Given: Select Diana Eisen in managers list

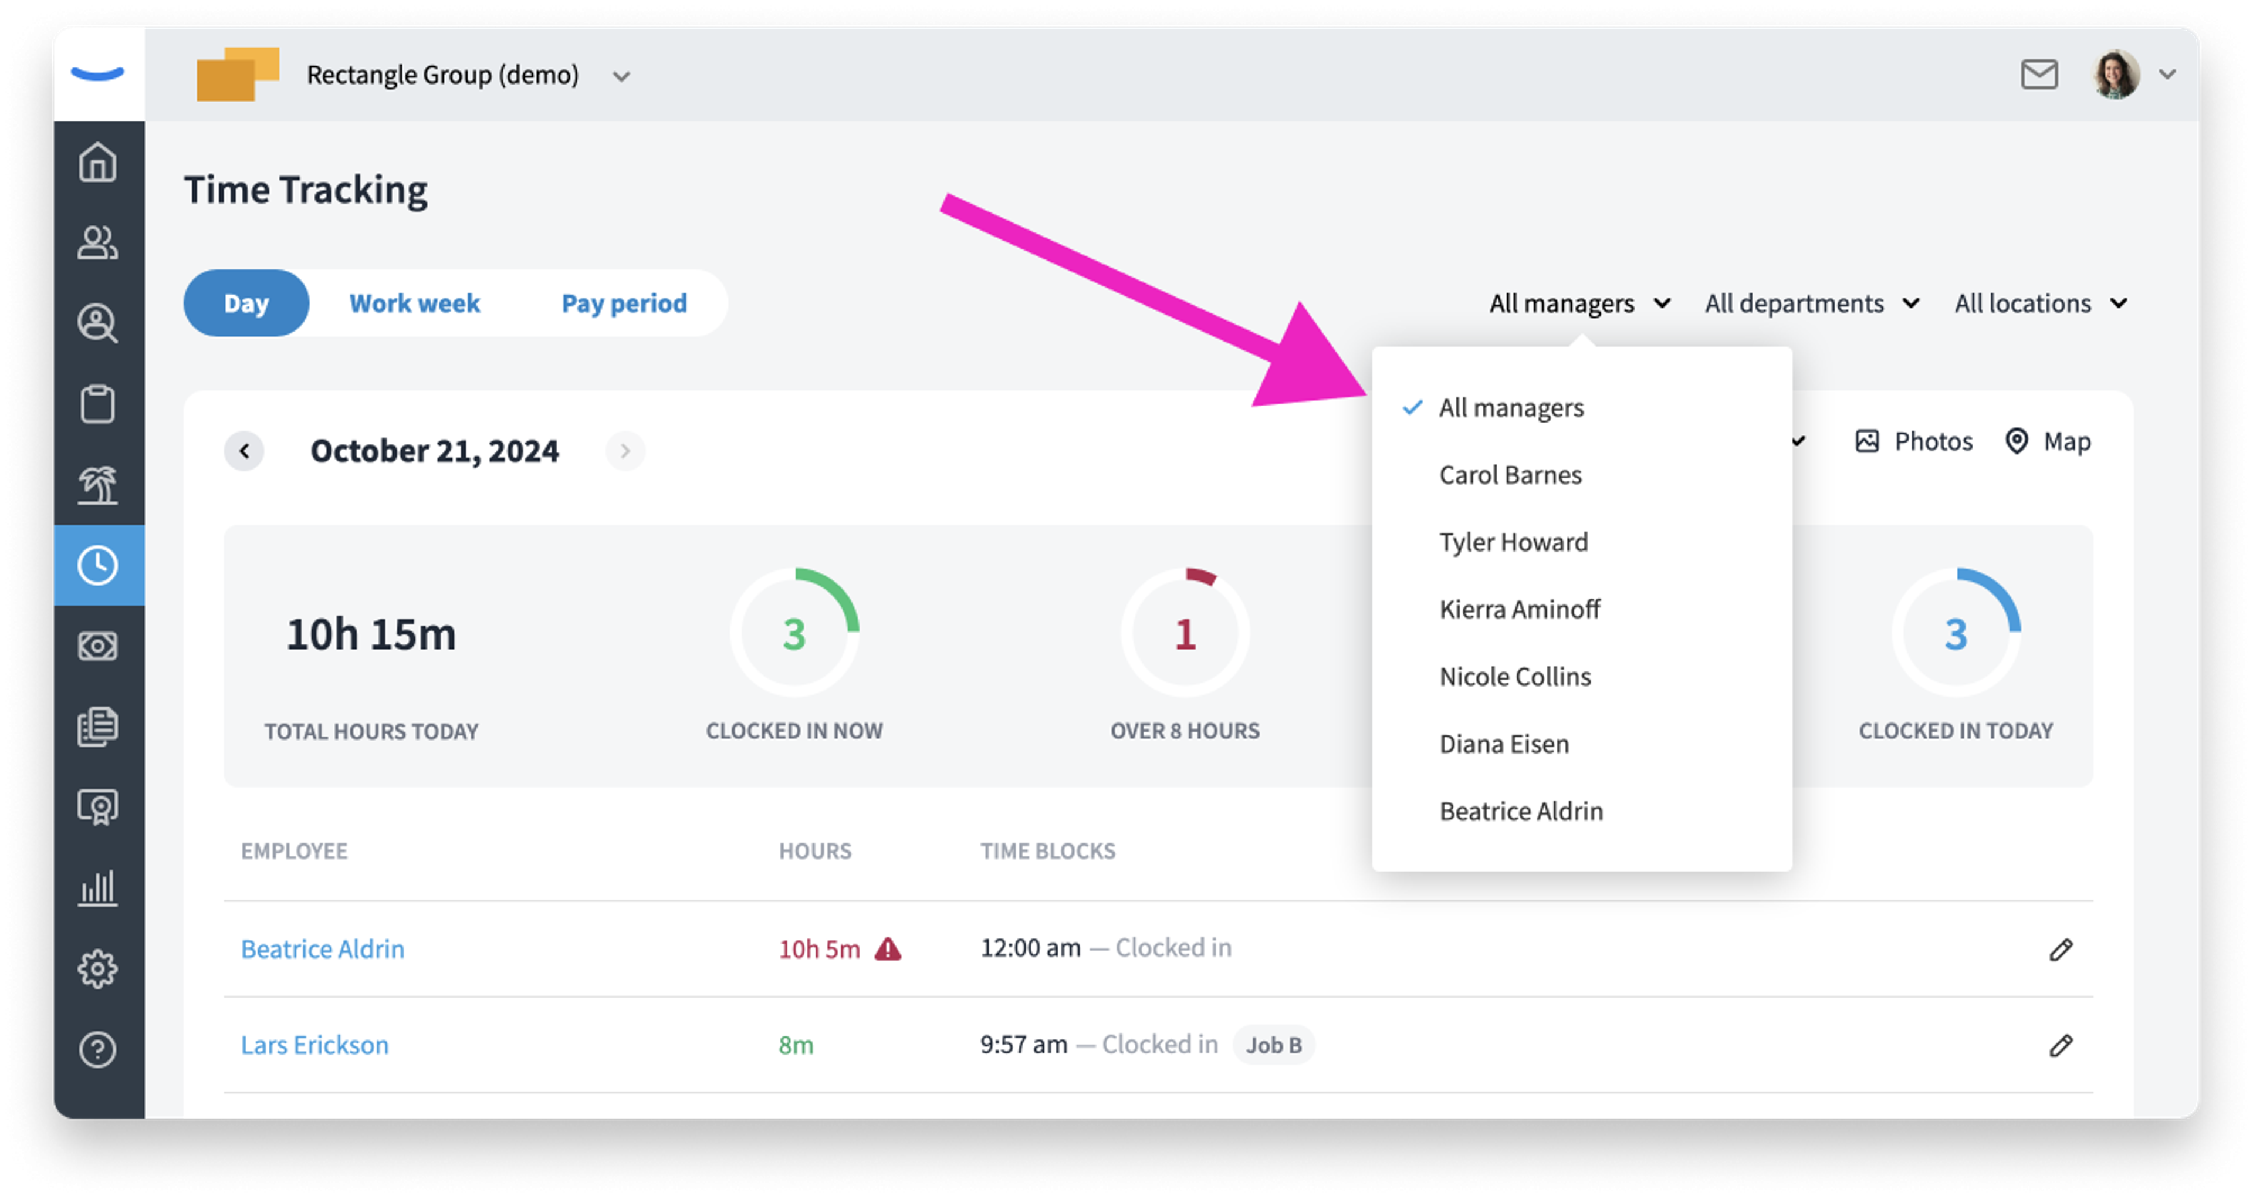Looking at the screenshot, I should (1581, 744).
